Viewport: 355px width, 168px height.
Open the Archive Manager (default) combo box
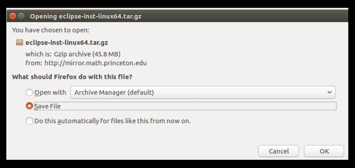click(203, 92)
